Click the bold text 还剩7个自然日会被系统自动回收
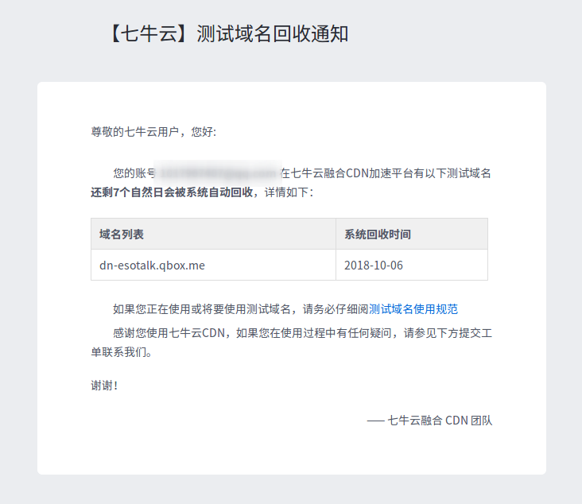 (x=172, y=192)
